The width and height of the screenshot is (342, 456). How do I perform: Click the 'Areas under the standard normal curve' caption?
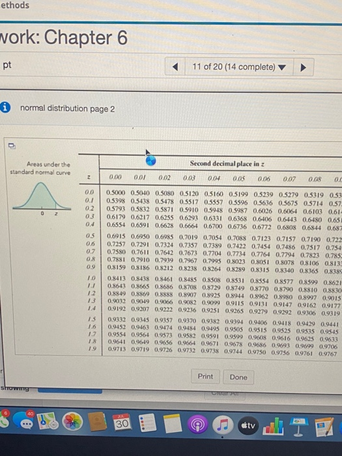pyautogui.click(x=40, y=168)
